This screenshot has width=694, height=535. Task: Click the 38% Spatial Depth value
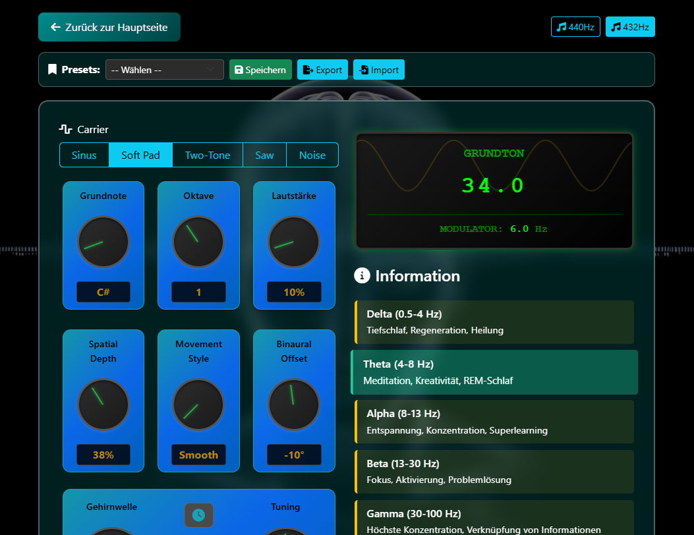pos(103,455)
